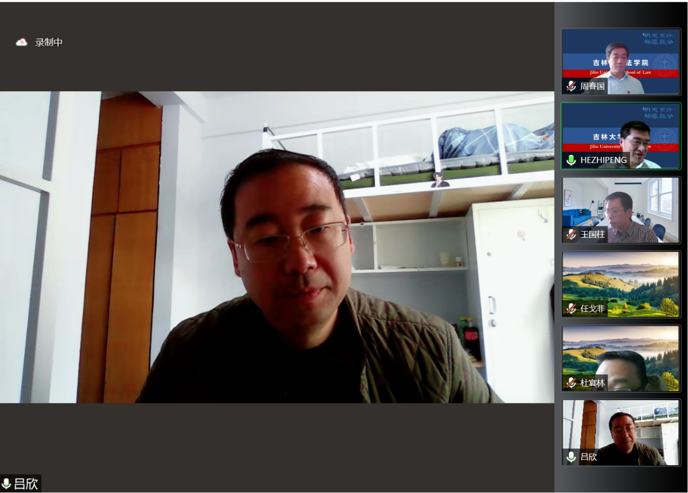This screenshot has height=493, width=688.
Task: Click the 录制中 recording status text
Action: tap(49, 42)
